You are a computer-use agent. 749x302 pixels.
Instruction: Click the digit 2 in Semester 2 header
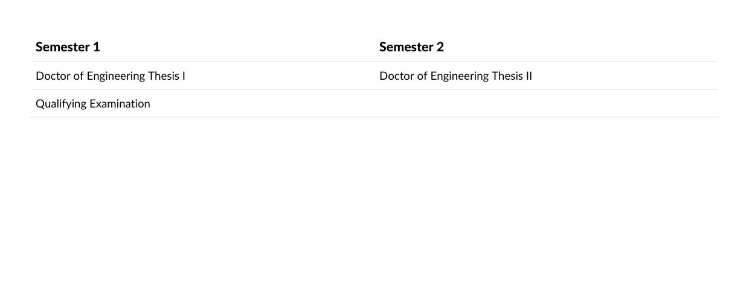[x=440, y=47]
